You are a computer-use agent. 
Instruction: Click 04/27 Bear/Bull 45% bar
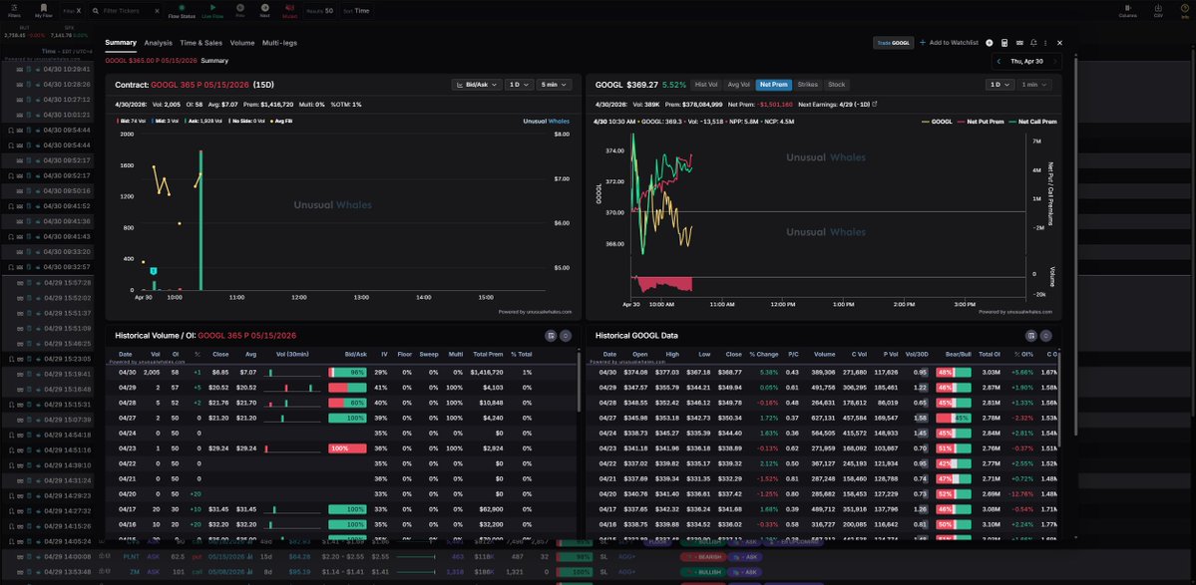pyautogui.click(x=953, y=419)
